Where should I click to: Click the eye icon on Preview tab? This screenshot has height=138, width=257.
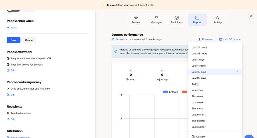coord(136,18)
